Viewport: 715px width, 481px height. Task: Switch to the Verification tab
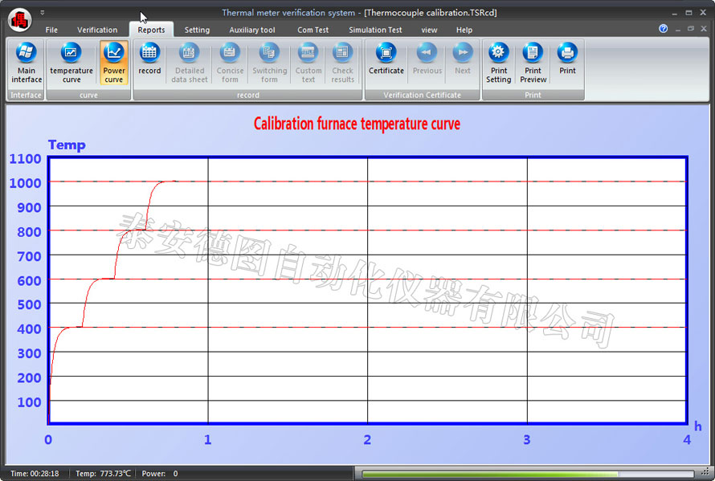click(x=97, y=30)
